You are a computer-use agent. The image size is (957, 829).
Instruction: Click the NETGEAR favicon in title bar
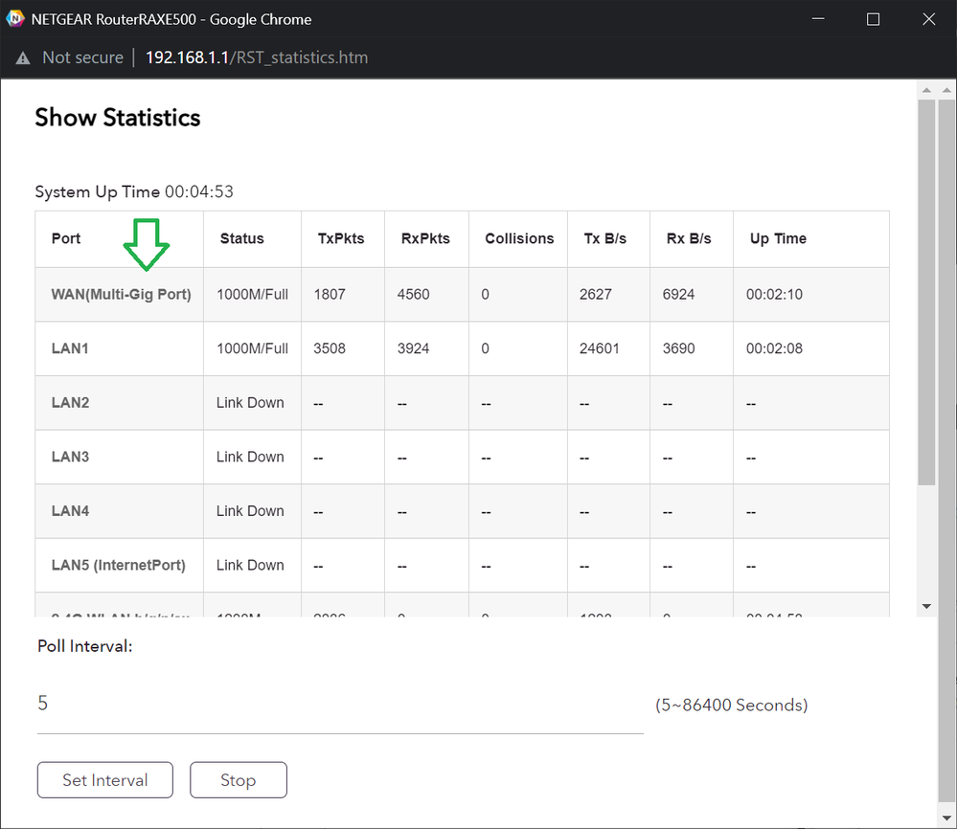14,19
